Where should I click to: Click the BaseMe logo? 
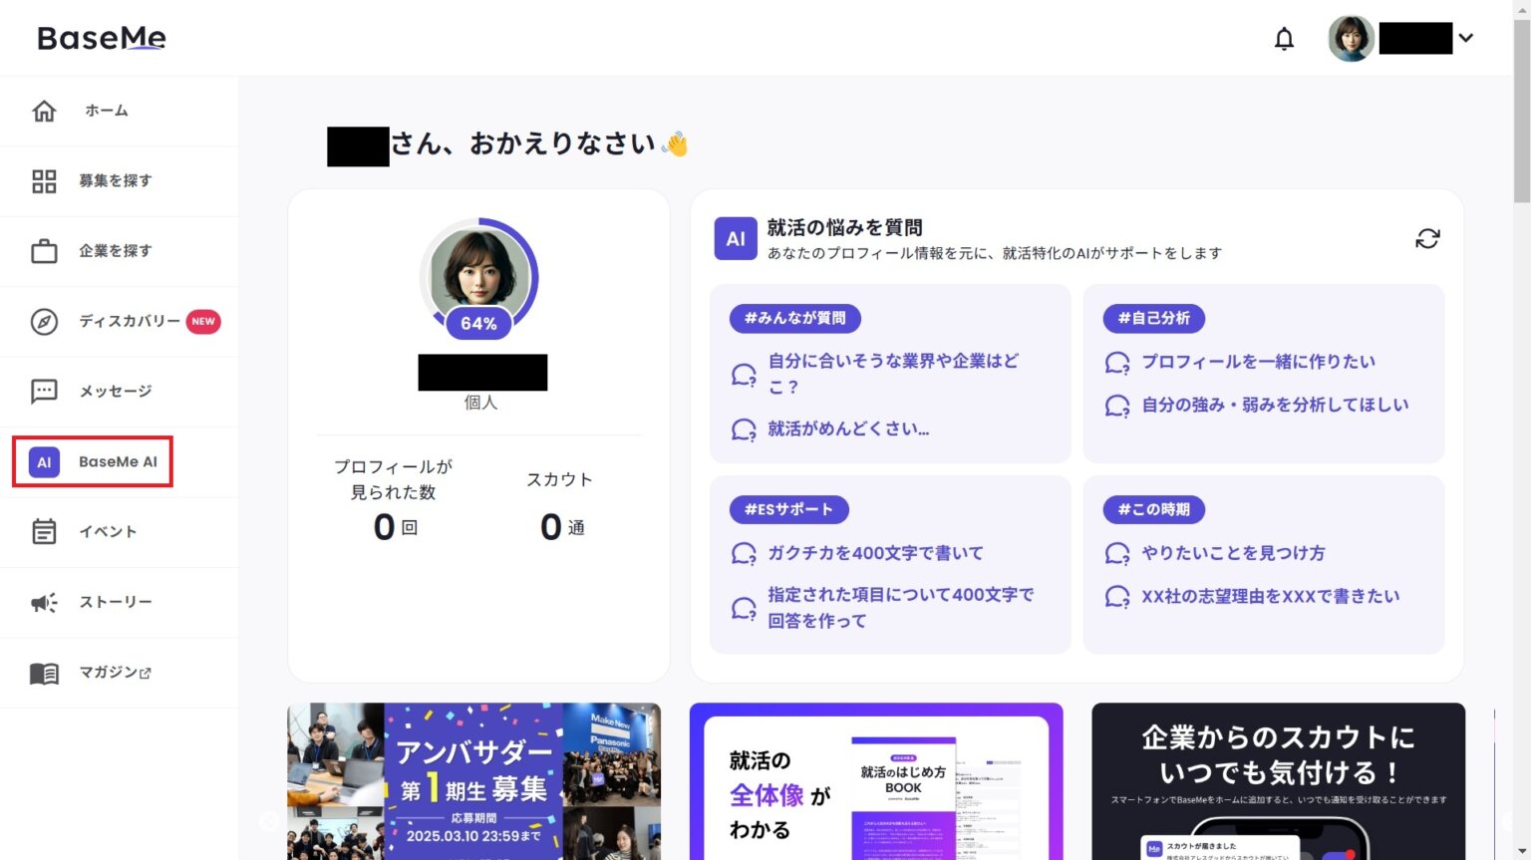101,37
